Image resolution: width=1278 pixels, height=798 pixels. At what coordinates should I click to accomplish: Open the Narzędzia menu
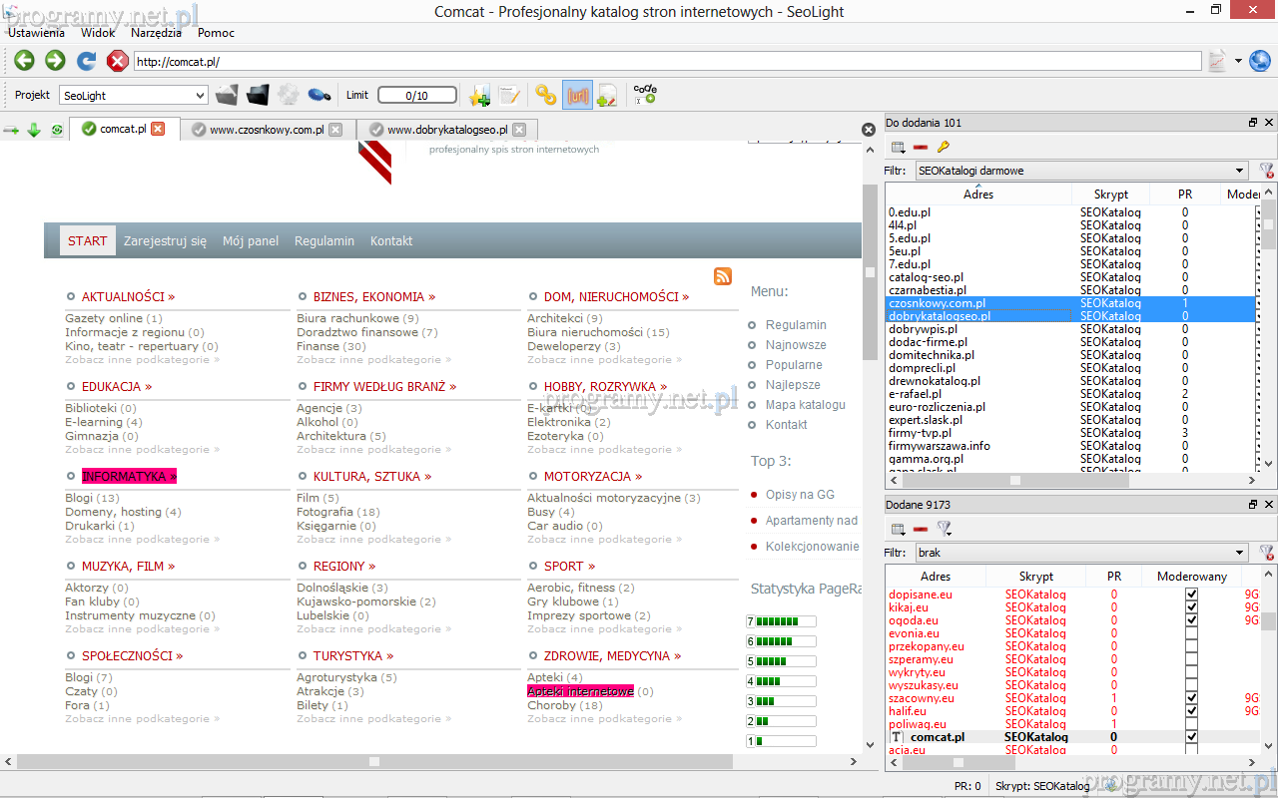[x=156, y=33]
